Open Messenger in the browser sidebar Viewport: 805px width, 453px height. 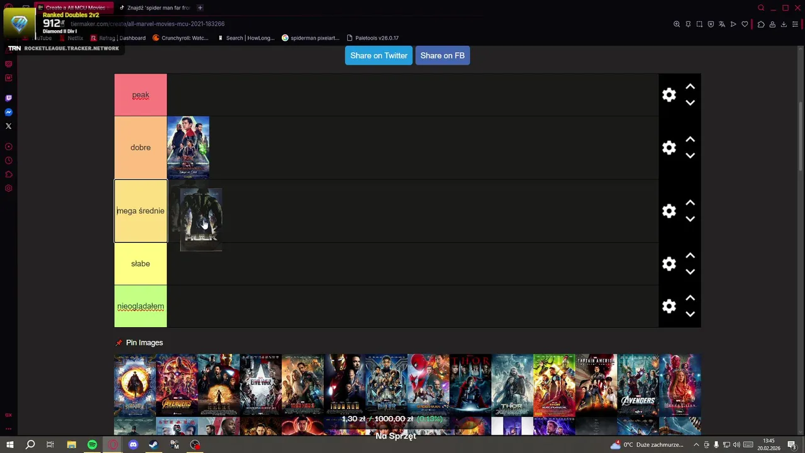coord(9,112)
